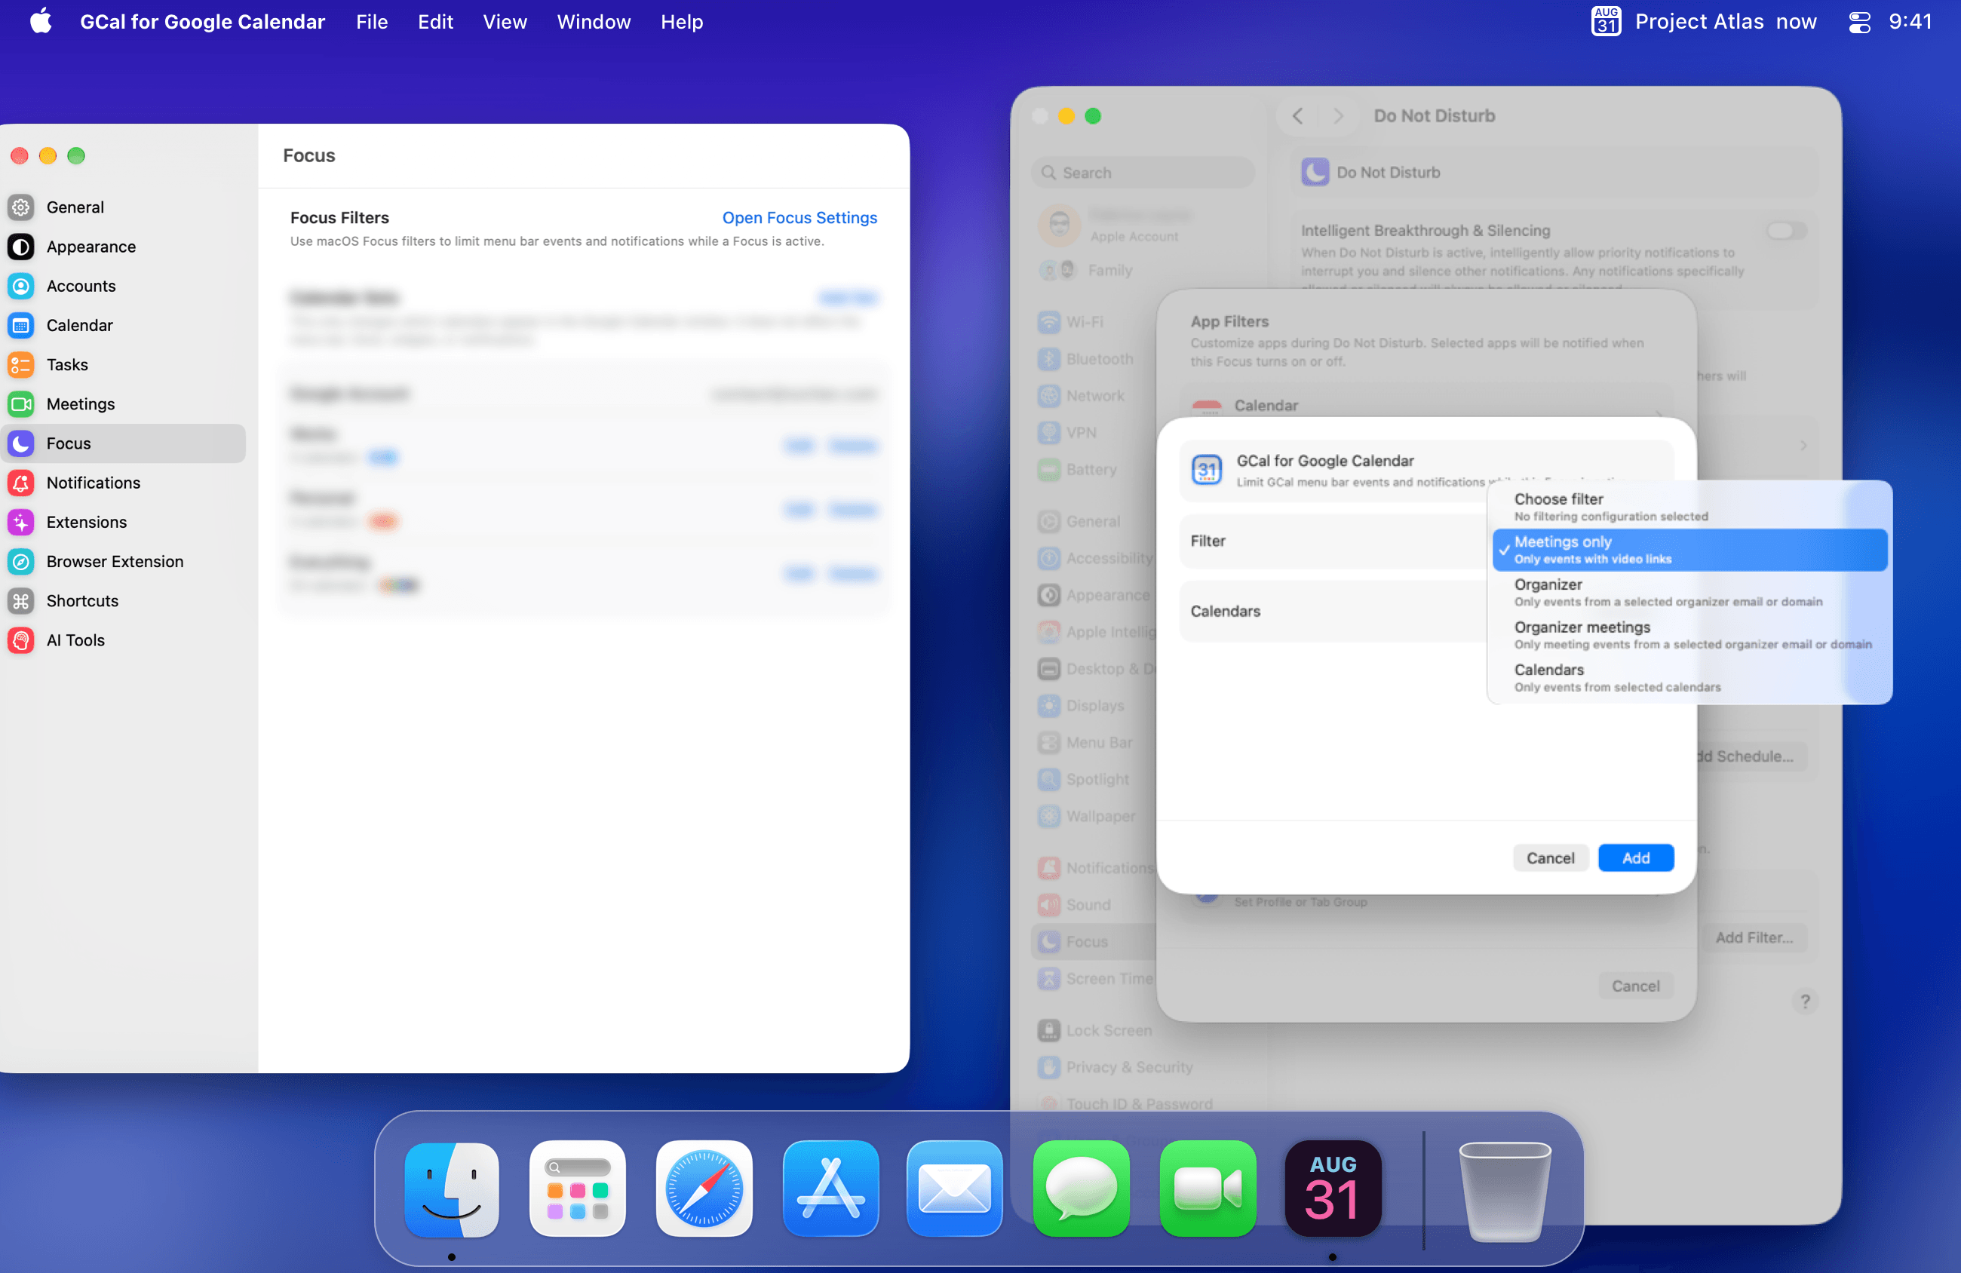Open Mail from the Dock

pyautogui.click(x=955, y=1189)
